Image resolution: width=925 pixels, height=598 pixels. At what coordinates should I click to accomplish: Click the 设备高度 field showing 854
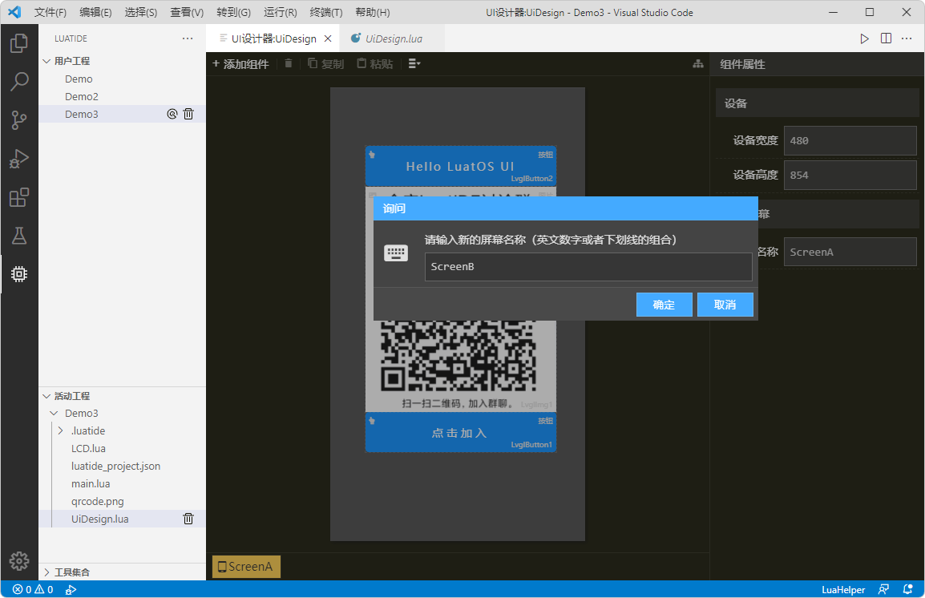click(850, 176)
